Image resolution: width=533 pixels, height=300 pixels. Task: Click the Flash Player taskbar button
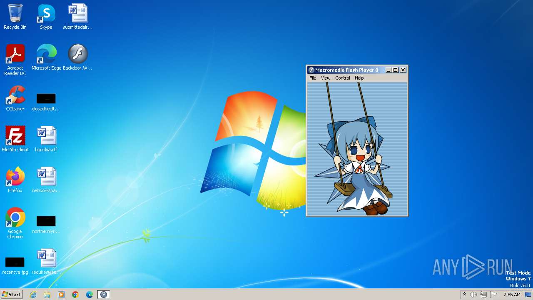104,295
